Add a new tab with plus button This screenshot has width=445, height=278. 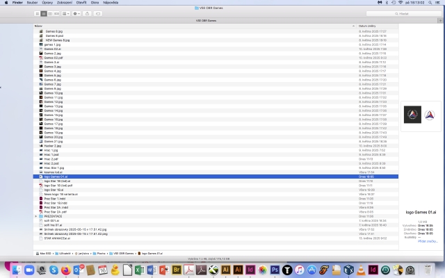pyautogui.click(x=440, y=20)
